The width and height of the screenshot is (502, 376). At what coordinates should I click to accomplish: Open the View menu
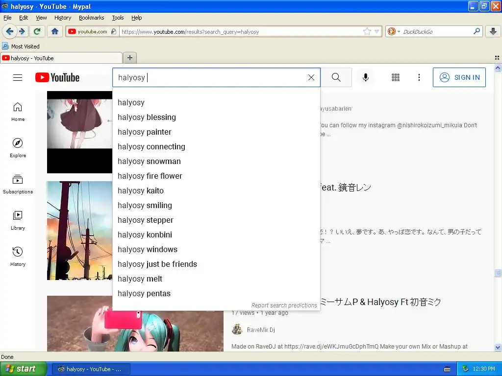point(41,18)
